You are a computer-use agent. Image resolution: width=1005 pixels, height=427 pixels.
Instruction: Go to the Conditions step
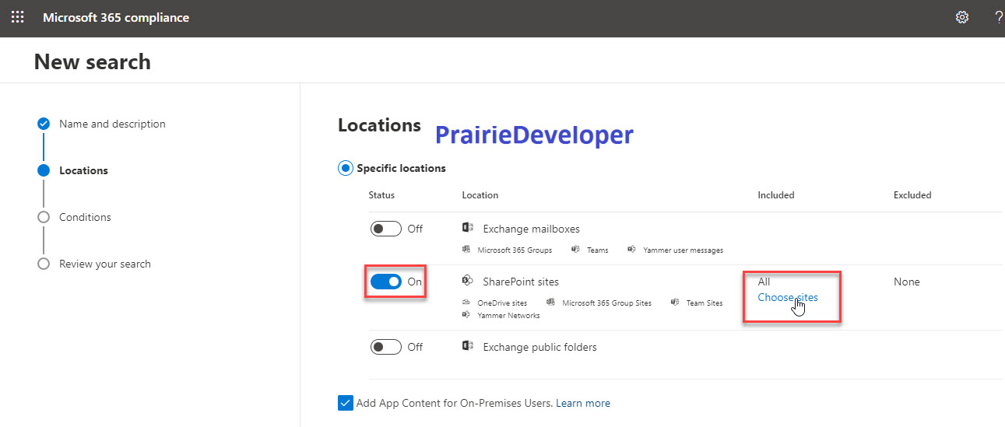85,217
